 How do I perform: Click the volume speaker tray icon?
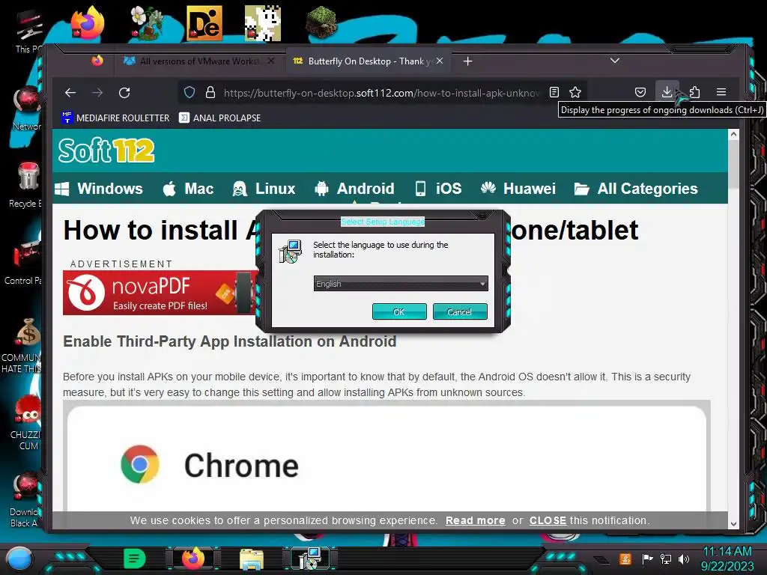pos(684,559)
